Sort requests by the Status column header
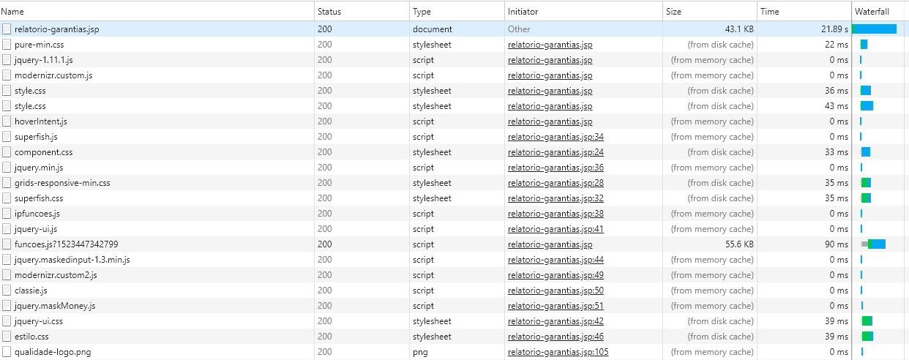The height and width of the screenshot is (360, 909). pyautogui.click(x=362, y=12)
